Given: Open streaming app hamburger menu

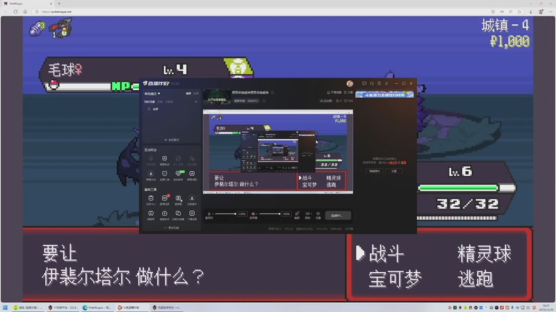Looking at the screenshot, I should 386,83.
